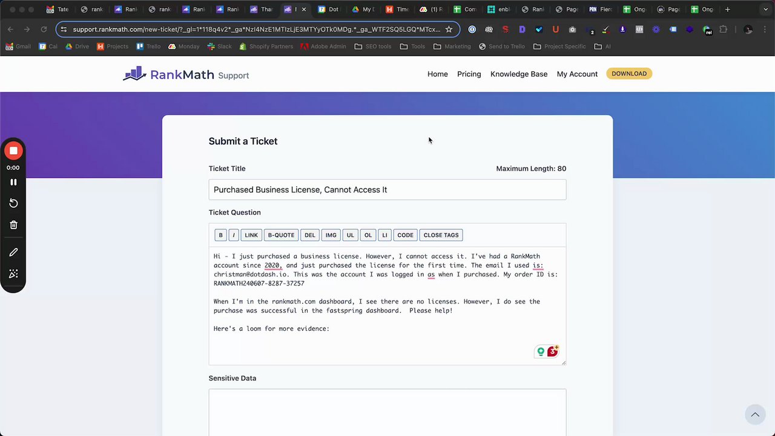The height and width of the screenshot is (436, 775).
Task: Apply bold with the B editor button
Action: 220,235
